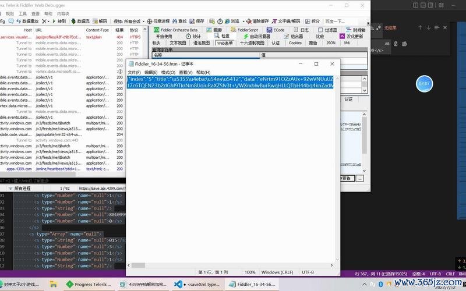Image resolution: width=466 pixels, height=291 pixels.
Task: Select the 文本视图 text view tab
Action: click(x=178, y=42)
